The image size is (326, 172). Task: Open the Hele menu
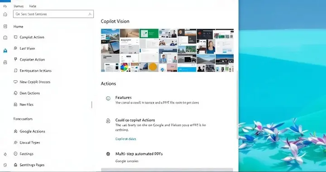(x=33, y=6)
